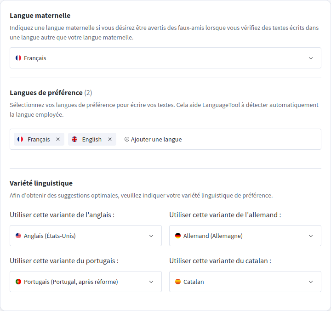Click the Portugal flag icon in Portugais selector
The height and width of the screenshot is (311, 331).
pos(18,282)
